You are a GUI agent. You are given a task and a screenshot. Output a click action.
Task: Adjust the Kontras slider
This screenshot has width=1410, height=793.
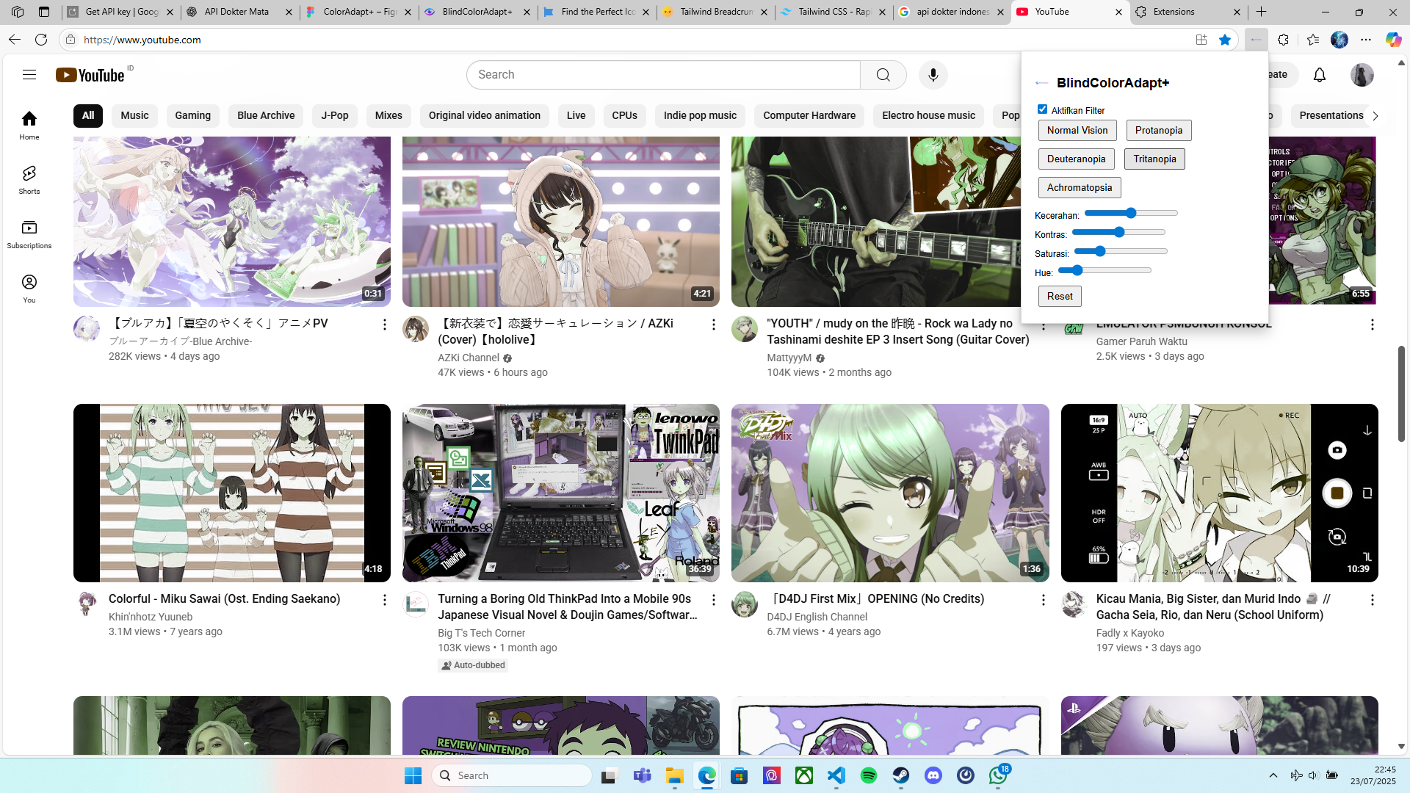pos(1118,233)
